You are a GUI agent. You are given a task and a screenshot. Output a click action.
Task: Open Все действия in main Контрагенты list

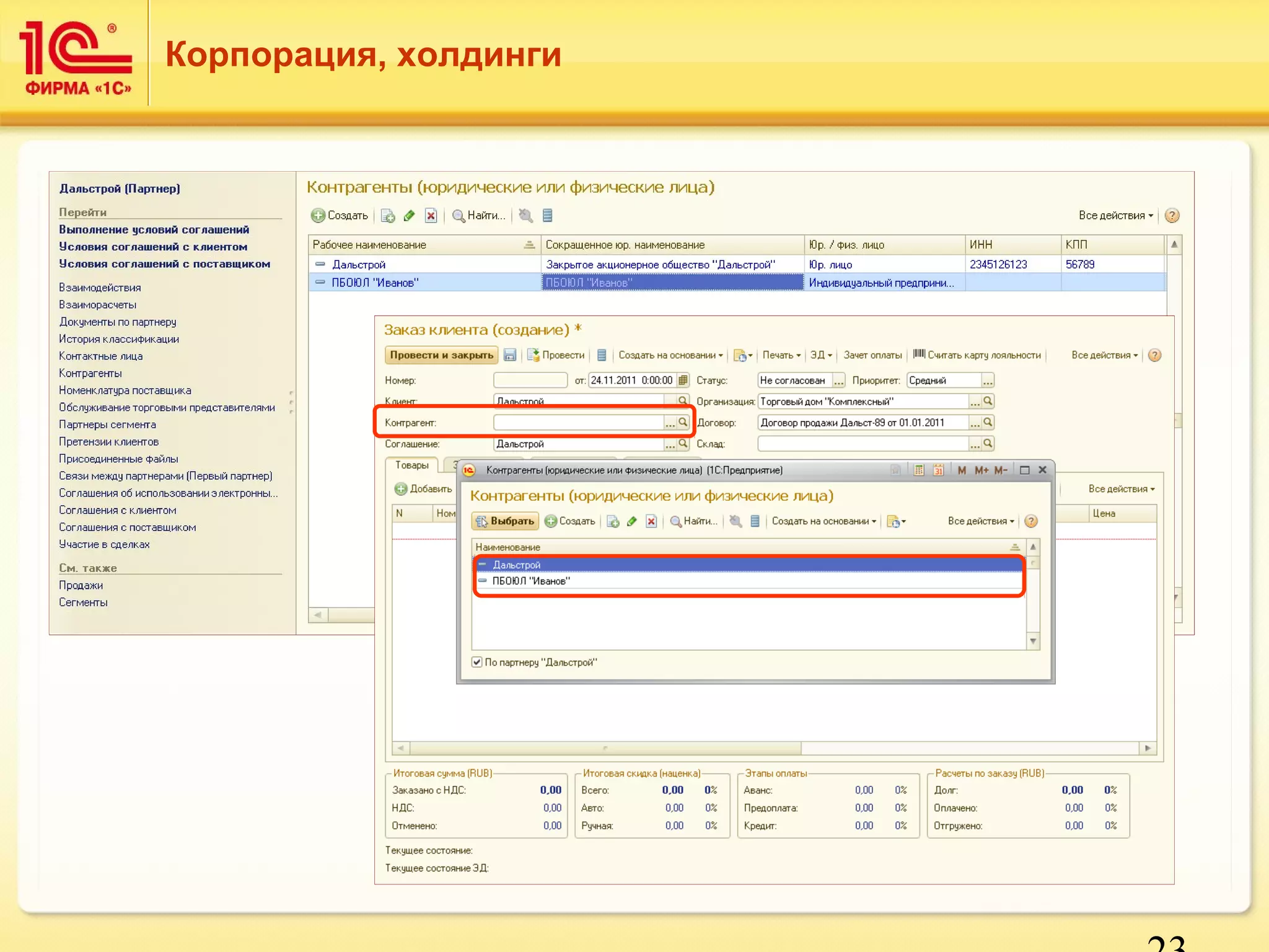[x=1116, y=216]
